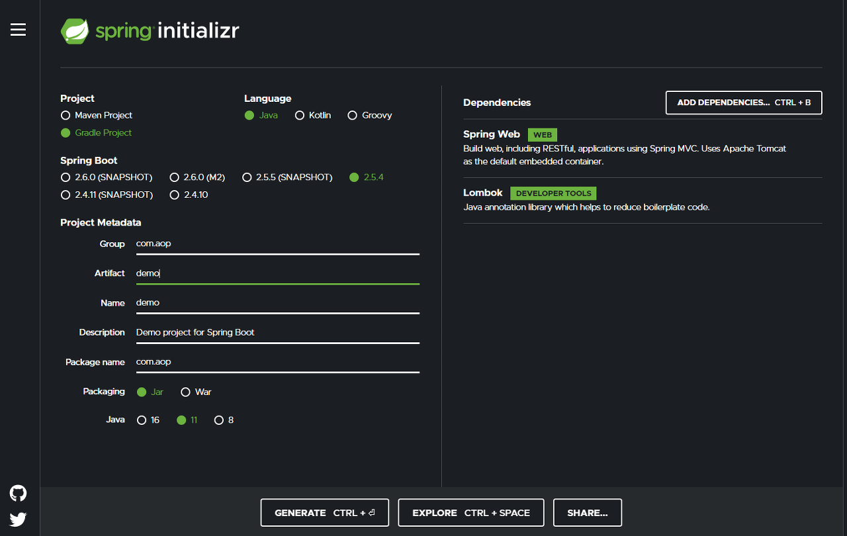The width and height of the screenshot is (847, 536).
Task: Set packaging to War
Action: tap(196, 392)
